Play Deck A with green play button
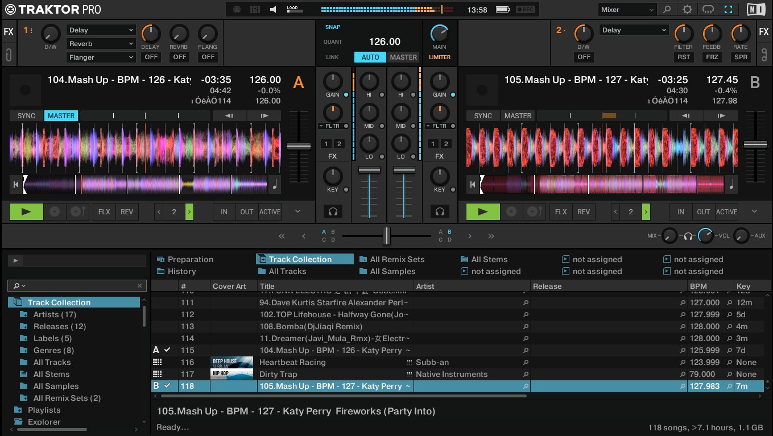773x436 pixels. pyautogui.click(x=26, y=211)
